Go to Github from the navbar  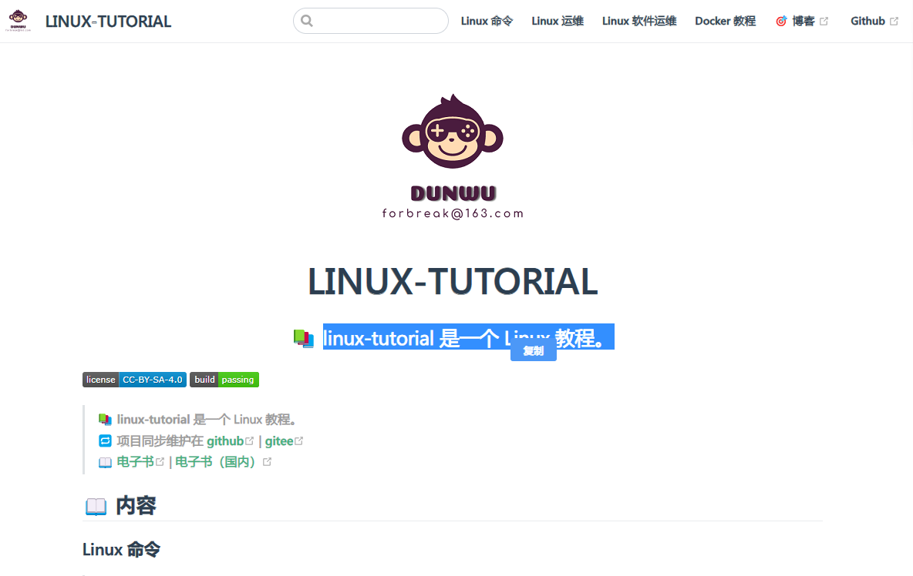pyautogui.click(x=874, y=21)
